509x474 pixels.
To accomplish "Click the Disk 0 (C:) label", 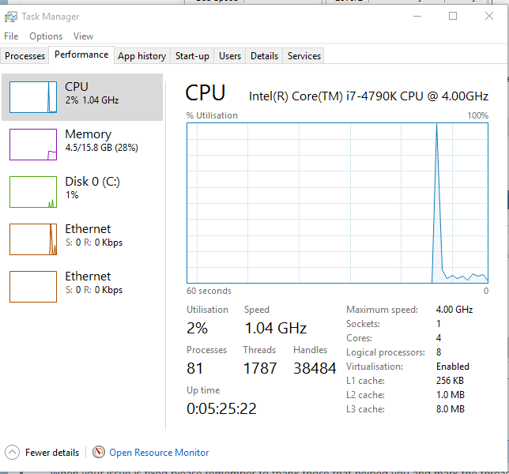I will 92,182.
